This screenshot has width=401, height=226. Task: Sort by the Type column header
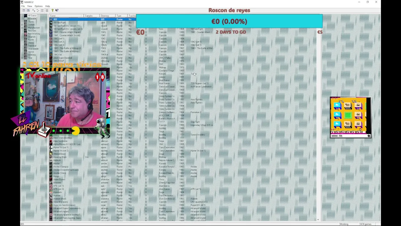click(121, 16)
